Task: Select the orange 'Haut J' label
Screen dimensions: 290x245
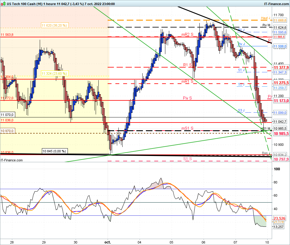Action: pos(265,18)
